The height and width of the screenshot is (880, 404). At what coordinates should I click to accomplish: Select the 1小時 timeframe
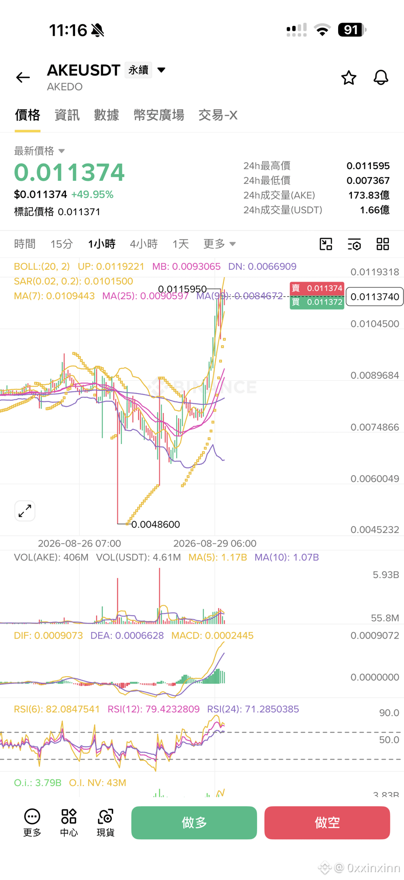point(101,244)
